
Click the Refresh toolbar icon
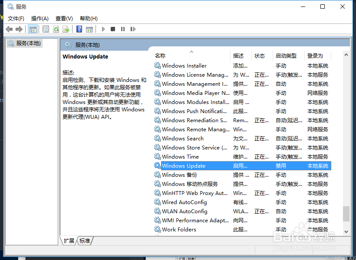point(56,29)
